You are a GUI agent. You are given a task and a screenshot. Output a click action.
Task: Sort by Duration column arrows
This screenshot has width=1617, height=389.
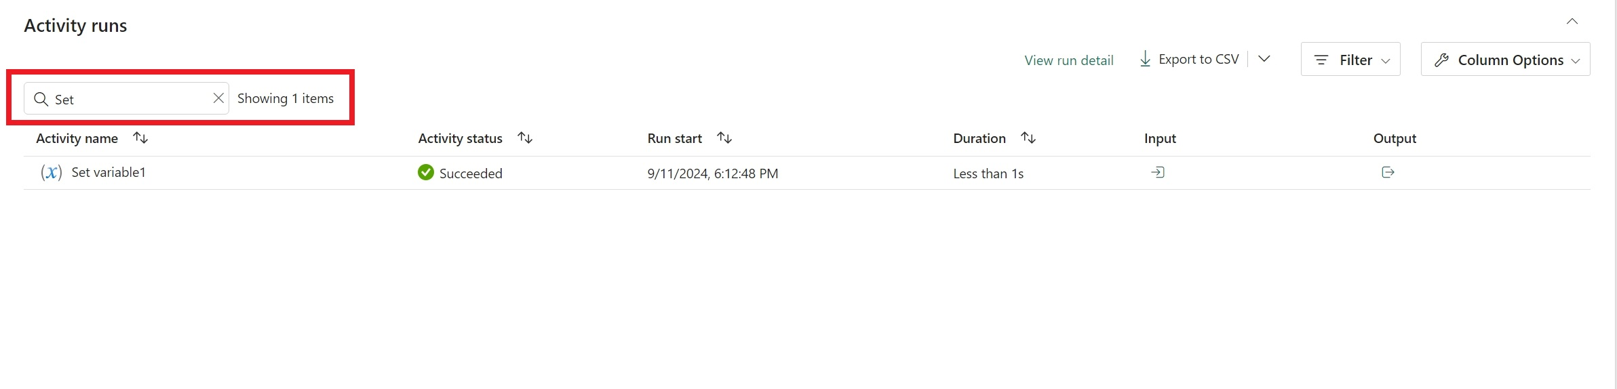tap(1028, 138)
